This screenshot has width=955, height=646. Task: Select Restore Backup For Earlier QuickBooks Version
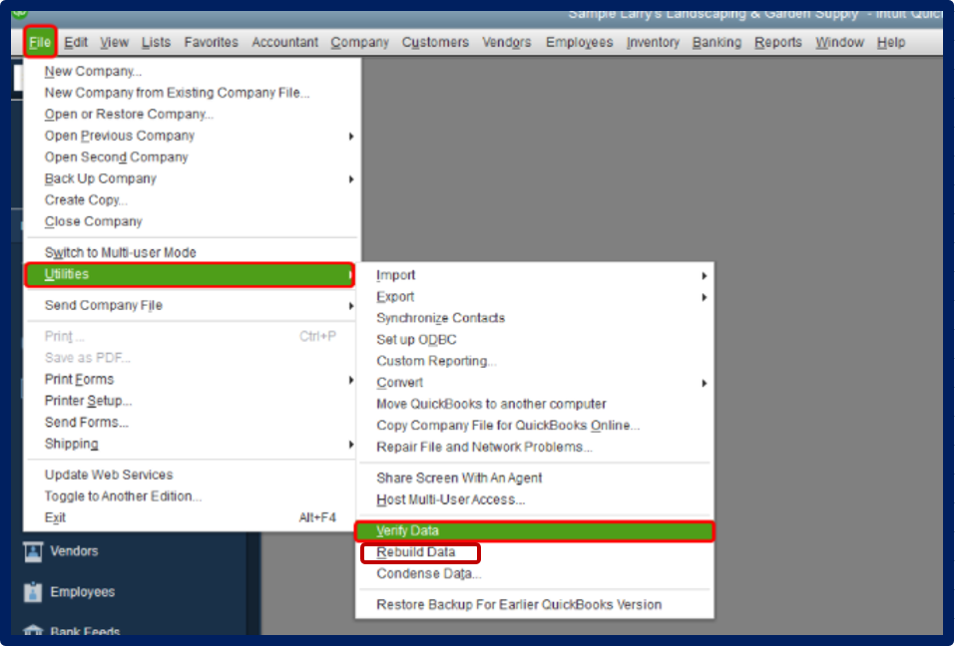(535, 605)
